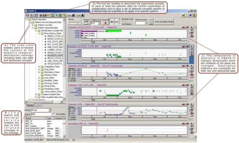Image resolution: width=239 pixels, height=143 pixels.
Task: Expand Changes in patient data node
Action: click(x=36, y=94)
